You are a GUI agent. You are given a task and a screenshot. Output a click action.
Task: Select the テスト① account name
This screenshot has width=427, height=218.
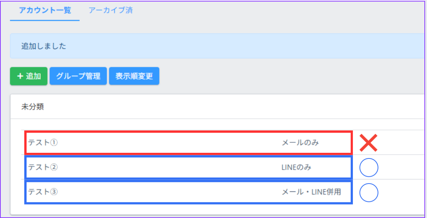click(x=43, y=142)
